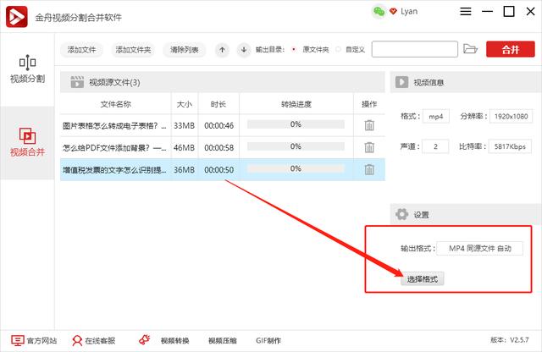Click the output directory path field
The width and height of the screenshot is (542, 352).
[415, 49]
